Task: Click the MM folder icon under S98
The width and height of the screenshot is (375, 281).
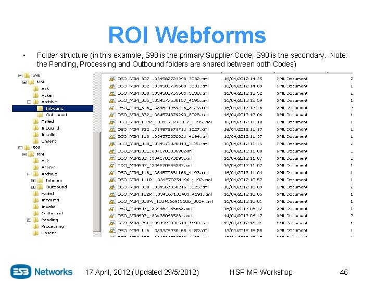Action: click(31, 154)
